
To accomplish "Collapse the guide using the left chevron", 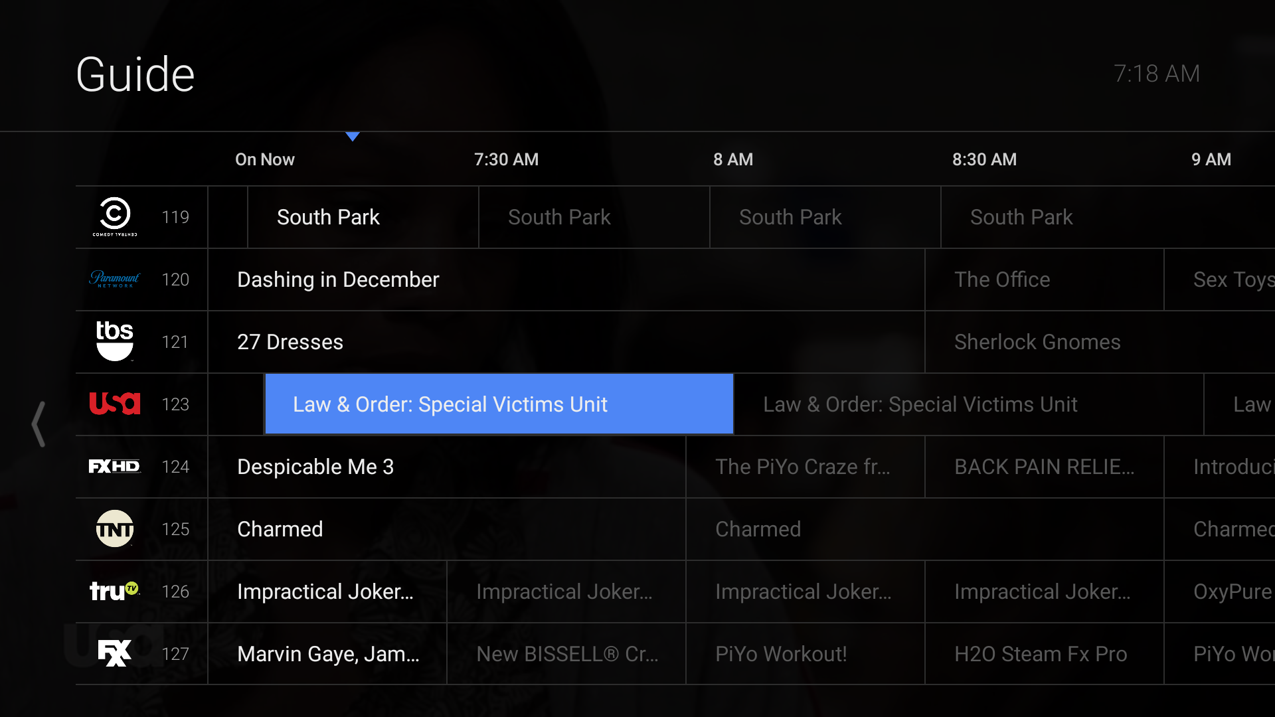I will click(38, 423).
